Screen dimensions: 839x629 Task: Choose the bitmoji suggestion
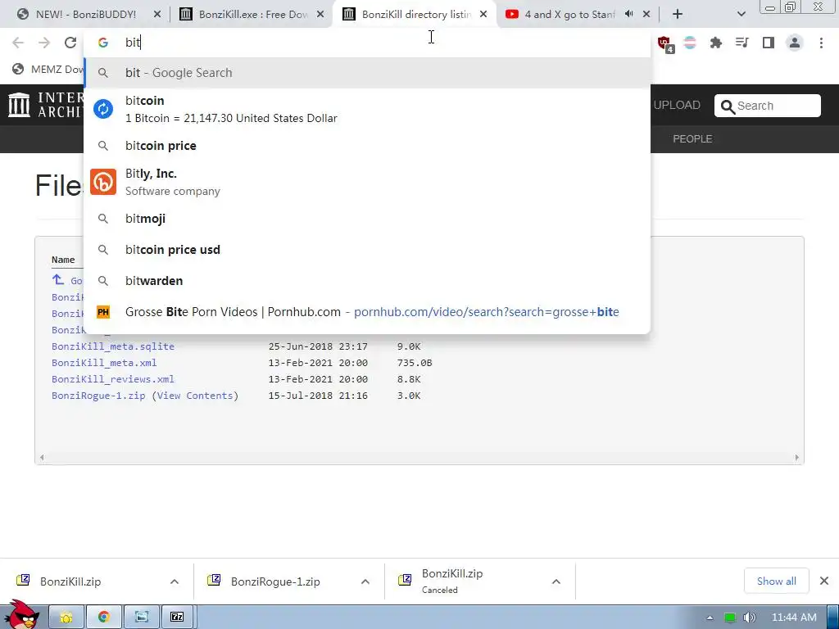(x=368, y=219)
